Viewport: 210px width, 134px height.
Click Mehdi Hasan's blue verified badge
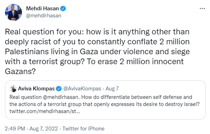63,9
